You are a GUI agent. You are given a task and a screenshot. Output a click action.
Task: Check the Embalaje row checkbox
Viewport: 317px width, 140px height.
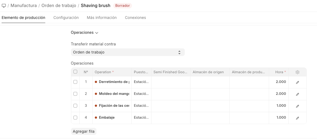pyautogui.click(x=75, y=118)
